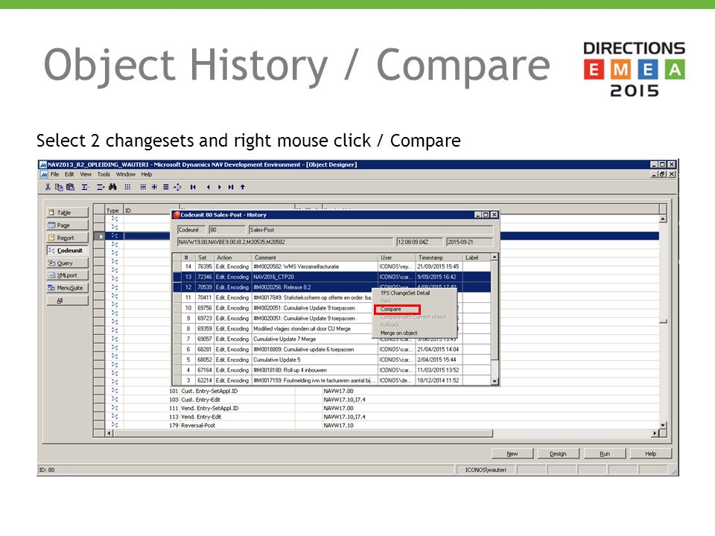715x536 pixels.
Task: Click the dashed lines filter toolbar icon
Action: click(143, 187)
